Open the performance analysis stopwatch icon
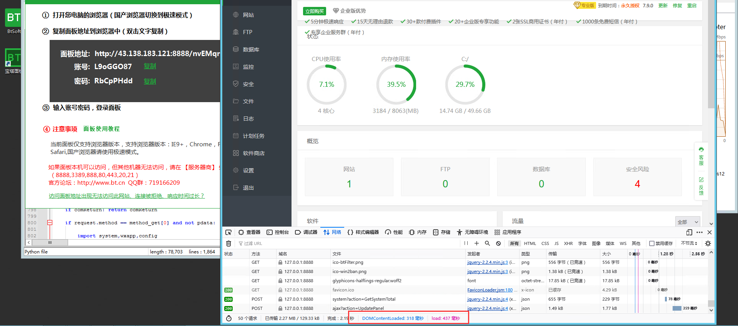This screenshot has height=326, width=738. click(x=229, y=318)
